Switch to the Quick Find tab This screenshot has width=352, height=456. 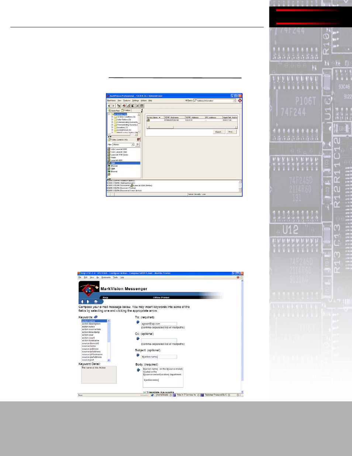click(114, 110)
